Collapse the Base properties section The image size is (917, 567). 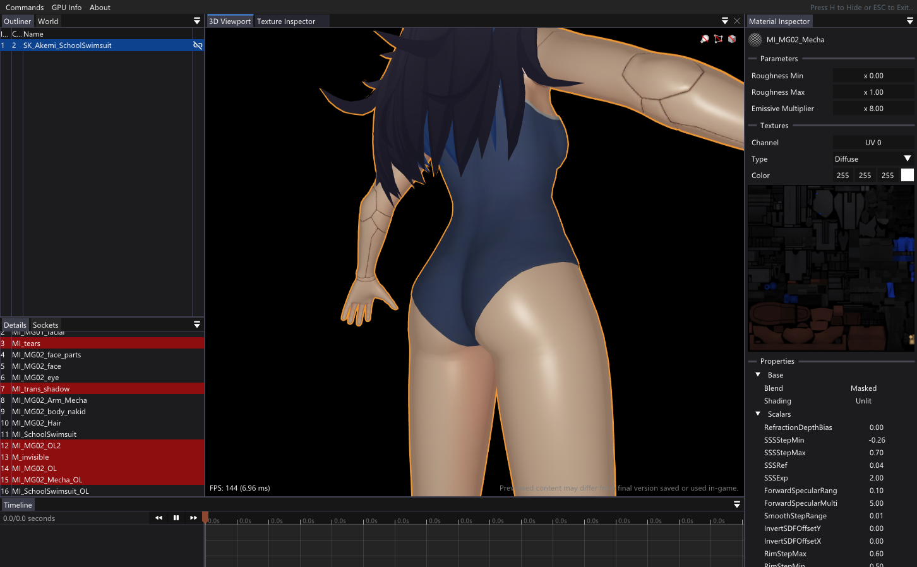click(x=758, y=375)
